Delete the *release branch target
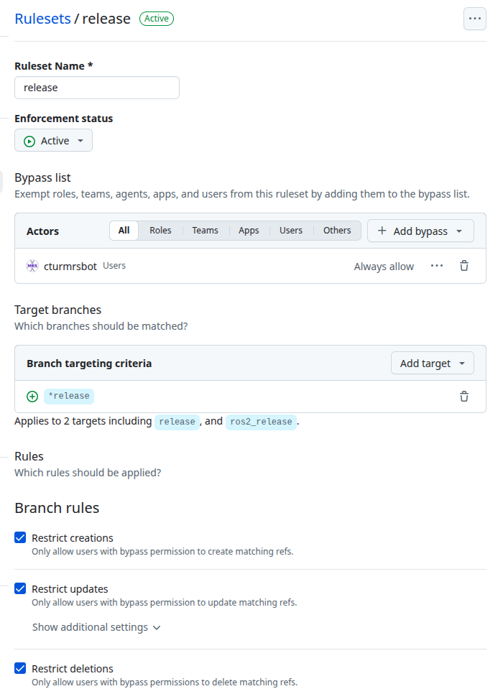 pyautogui.click(x=464, y=397)
